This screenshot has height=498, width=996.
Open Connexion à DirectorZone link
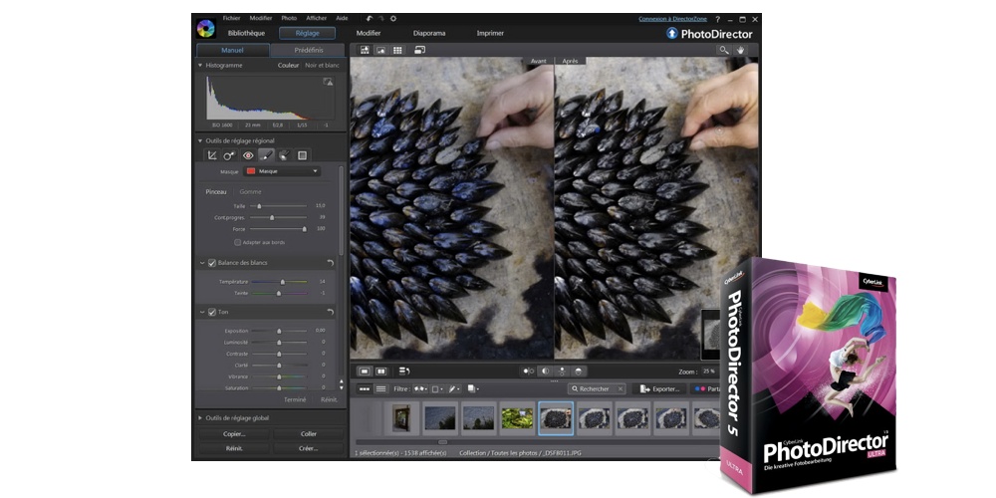click(672, 19)
